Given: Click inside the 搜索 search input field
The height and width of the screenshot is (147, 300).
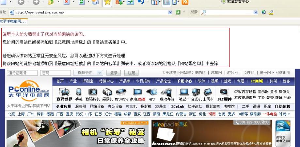Looking at the screenshot, I should (229, 12).
